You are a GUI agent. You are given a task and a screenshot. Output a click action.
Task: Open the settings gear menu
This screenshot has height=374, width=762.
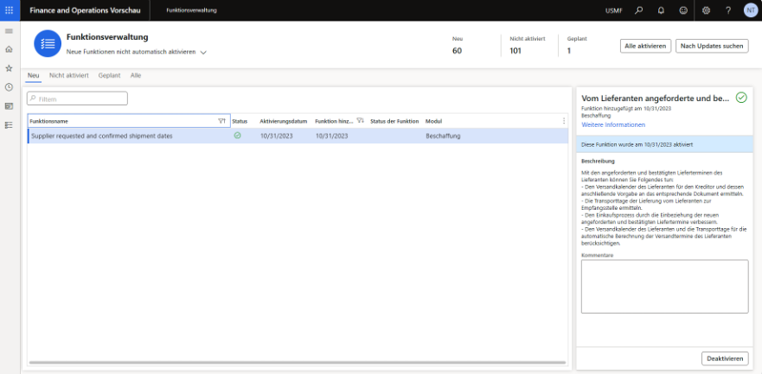point(707,10)
